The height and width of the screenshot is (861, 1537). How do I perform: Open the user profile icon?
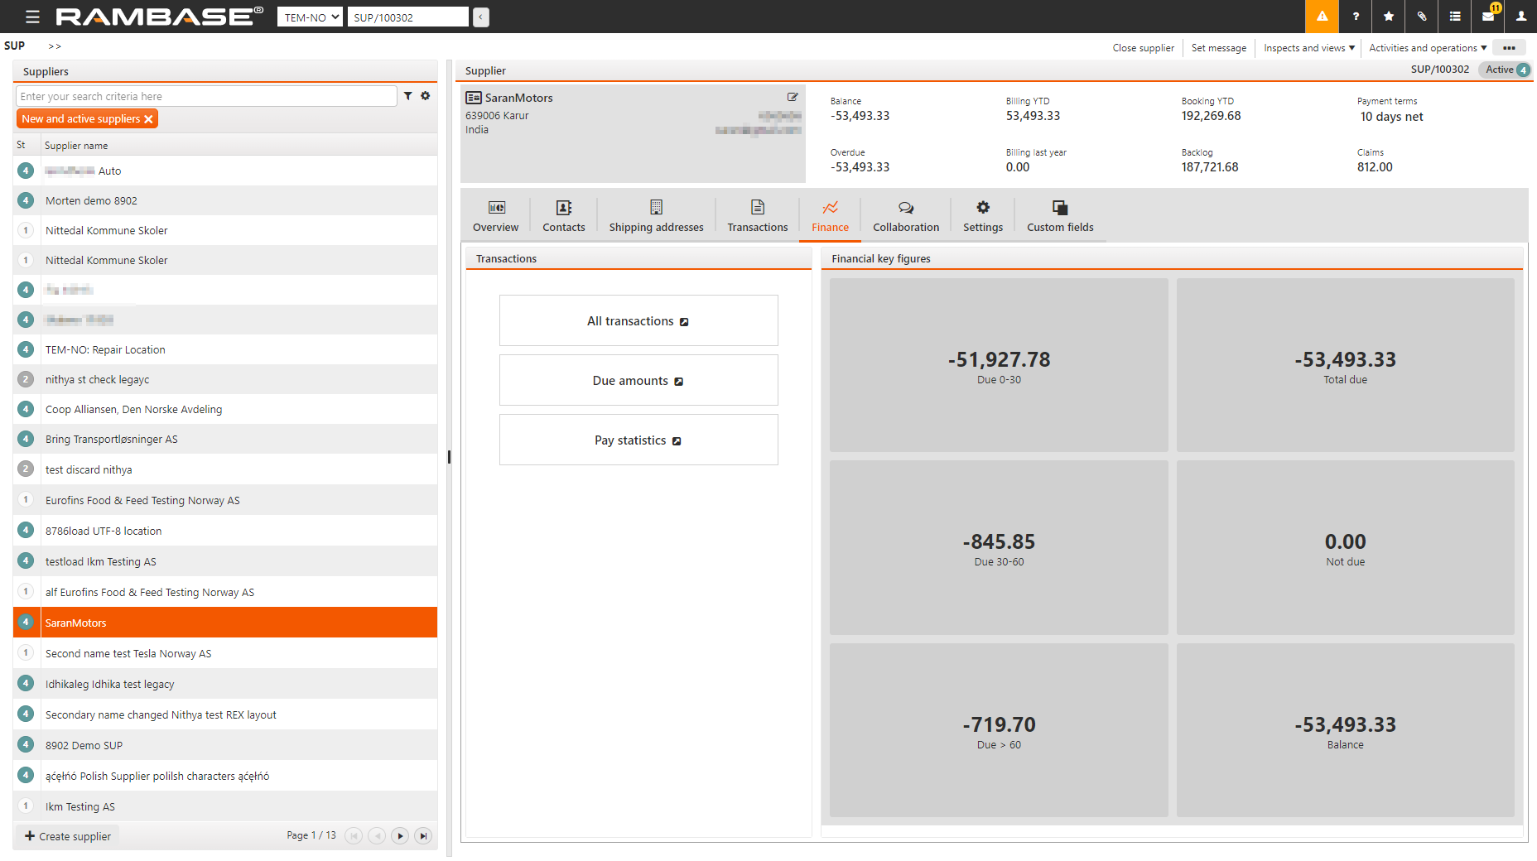pyautogui.click(x=1521, y=17)
